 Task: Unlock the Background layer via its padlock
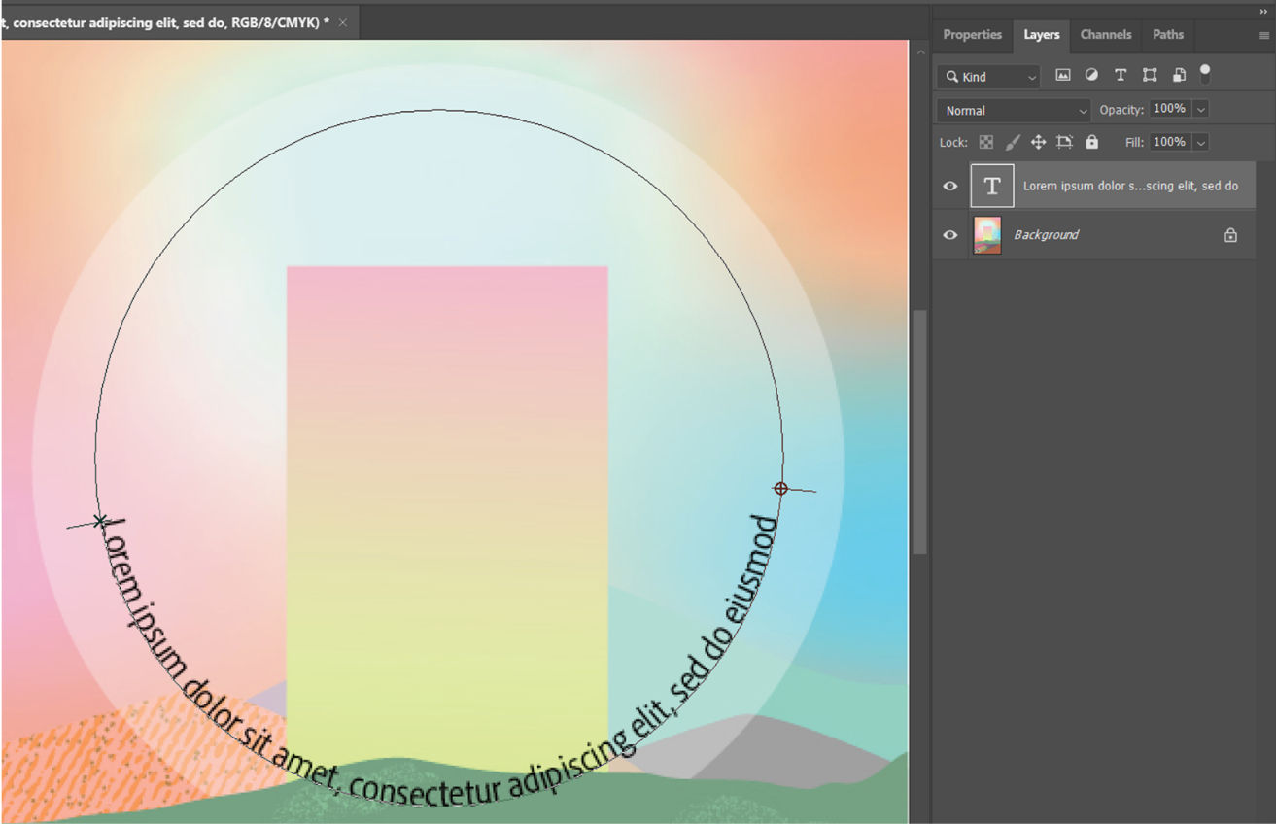pos(1230,234)
